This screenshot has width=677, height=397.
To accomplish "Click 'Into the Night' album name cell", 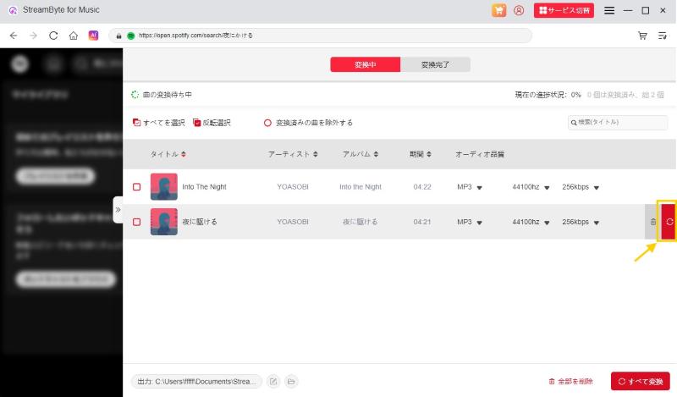I will click(361, 186).
